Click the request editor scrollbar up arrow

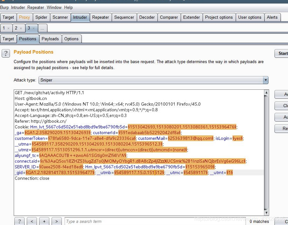point(266,92)
